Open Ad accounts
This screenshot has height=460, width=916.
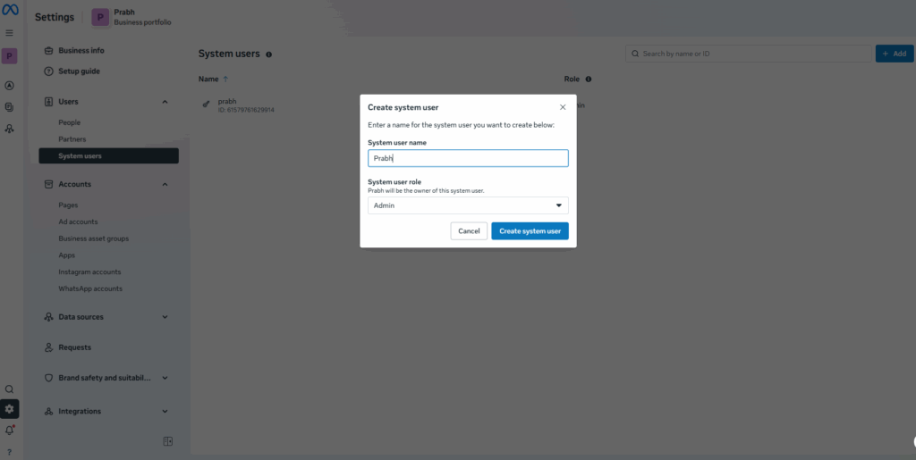78,222
